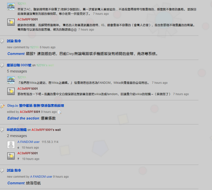Click the '2 messages' count text

(x=17, y=136)
